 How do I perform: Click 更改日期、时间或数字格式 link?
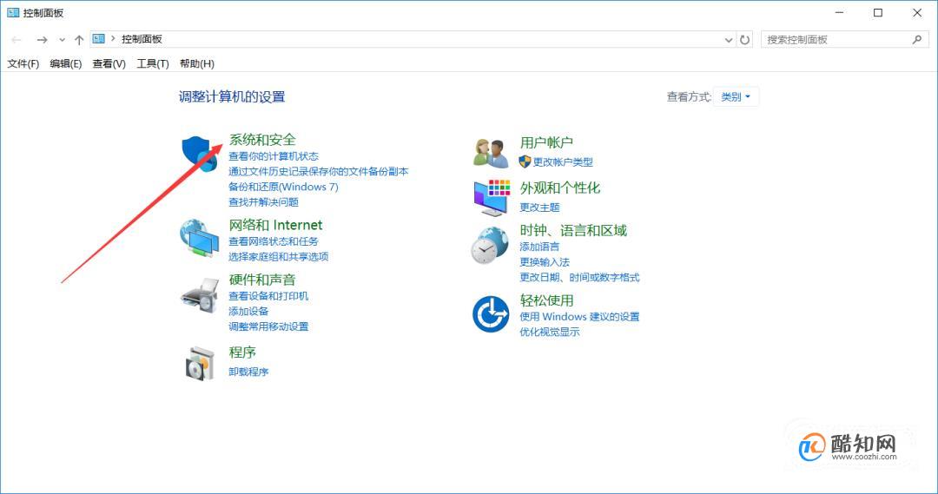click(x=579, y=278)
